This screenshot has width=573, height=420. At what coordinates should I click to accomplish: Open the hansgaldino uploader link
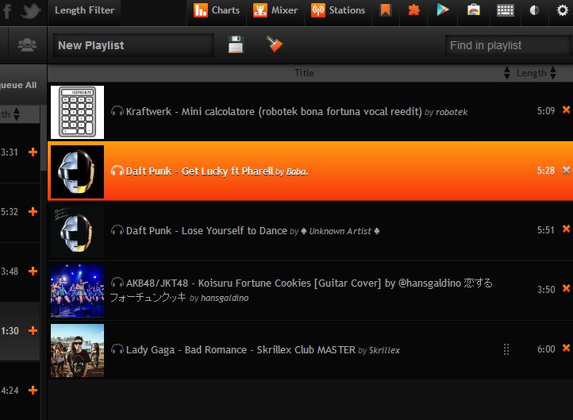tap(225, 298)
